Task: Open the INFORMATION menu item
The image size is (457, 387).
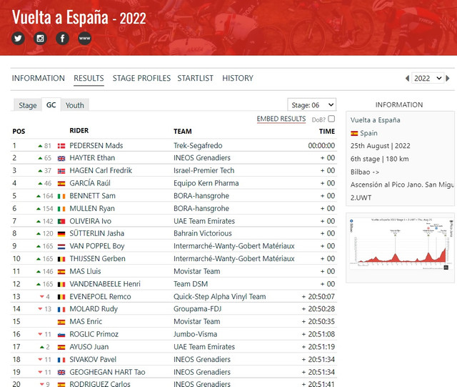Action: 38,78
